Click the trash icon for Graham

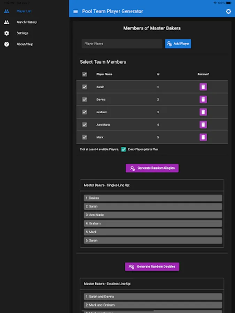[203, 112]
